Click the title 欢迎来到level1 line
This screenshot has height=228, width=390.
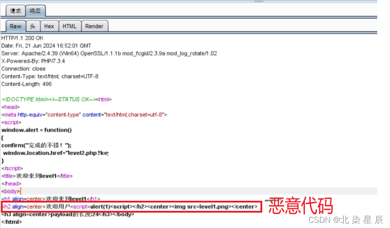[x=37, y=176]
